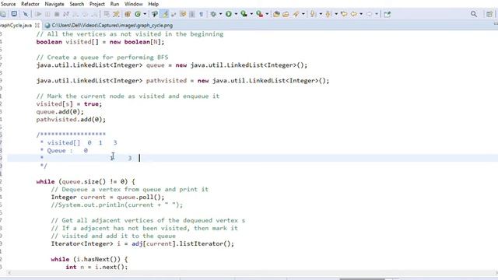Click the Forward navigation arrow

(369, 14)
